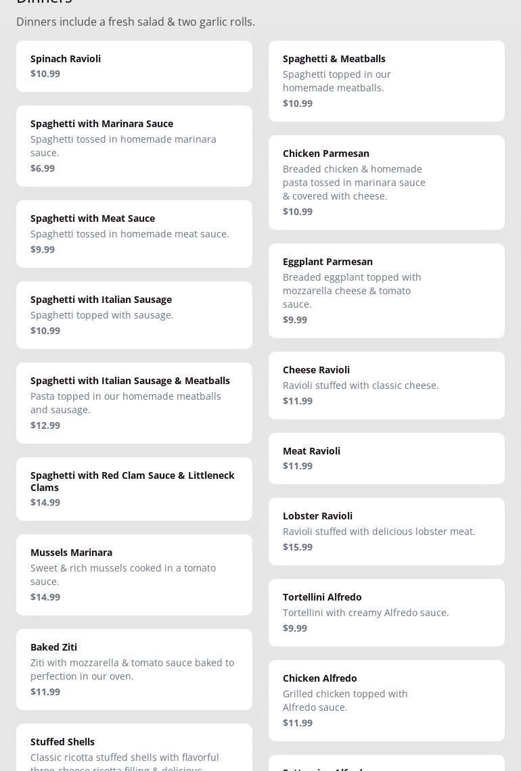The width and height of the screenshot is (521, 771).
Task: Click the Mussels Marinara description text
Action: pos(123,575)
